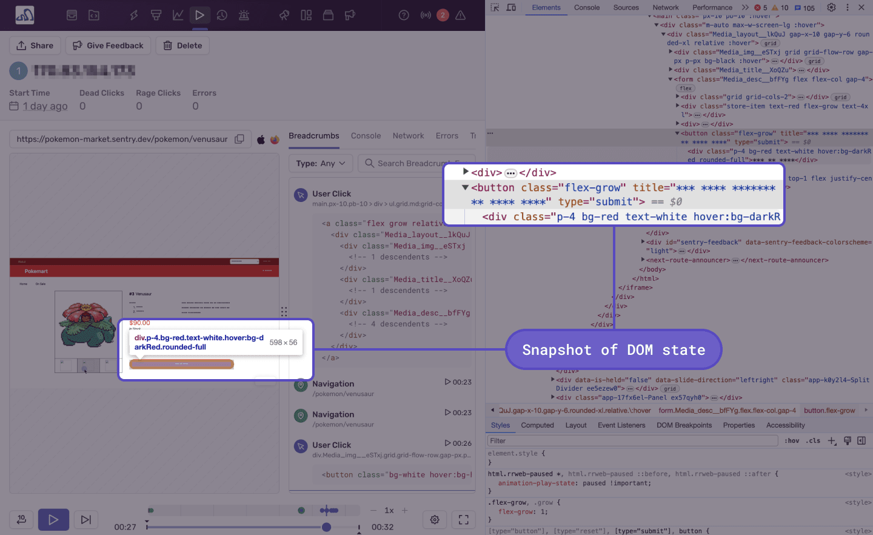Toggle .cls class editor in Styles panel

[812, 440]
